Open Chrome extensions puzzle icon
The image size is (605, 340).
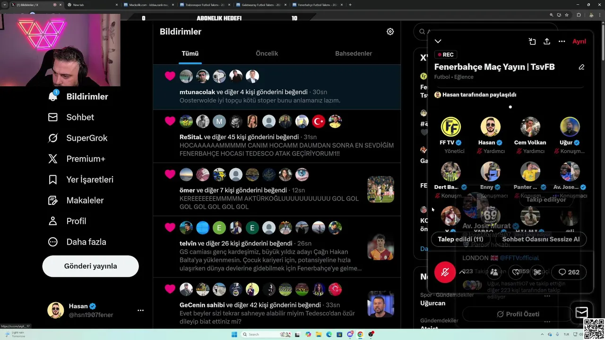point(579,15)
